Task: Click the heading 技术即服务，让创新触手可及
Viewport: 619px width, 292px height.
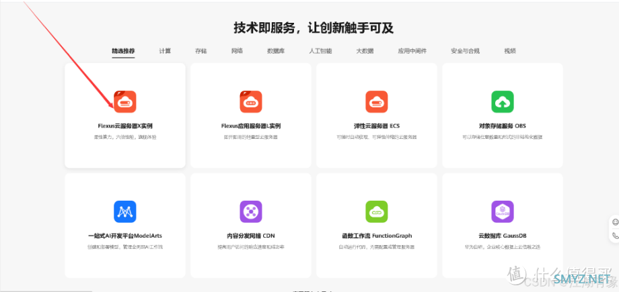Action: 314,28
